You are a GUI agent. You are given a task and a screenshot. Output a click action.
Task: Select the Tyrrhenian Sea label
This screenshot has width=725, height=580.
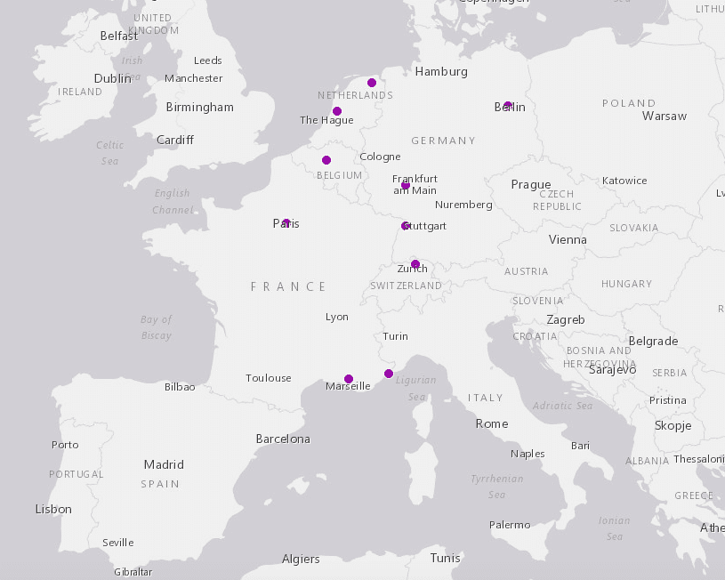[497, 487]
